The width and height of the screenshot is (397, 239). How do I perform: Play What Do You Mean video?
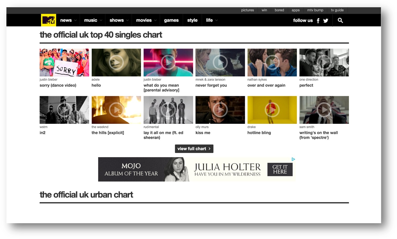168,62
